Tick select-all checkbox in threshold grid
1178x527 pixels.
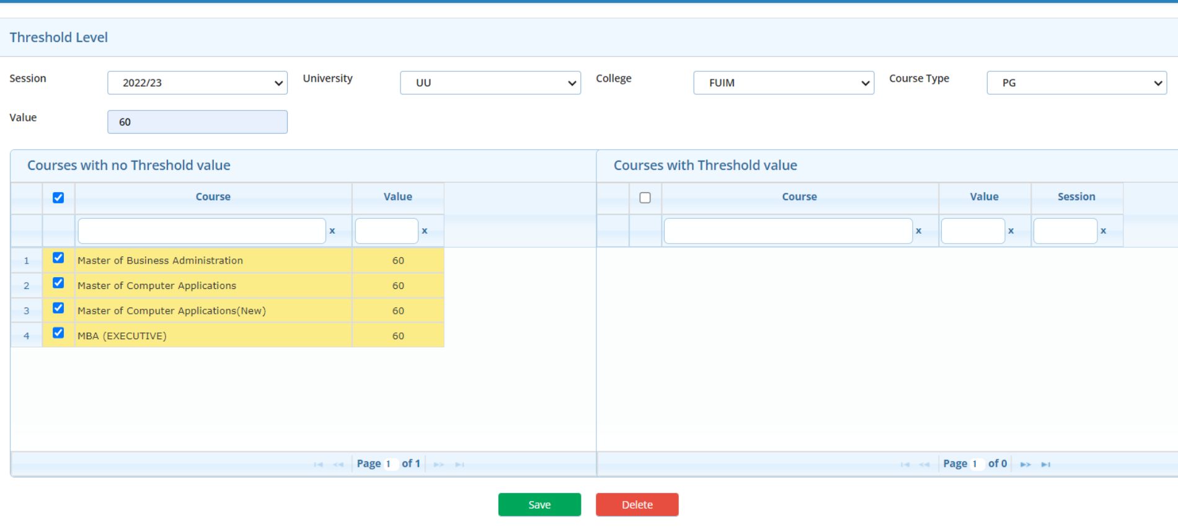point(645,198)
